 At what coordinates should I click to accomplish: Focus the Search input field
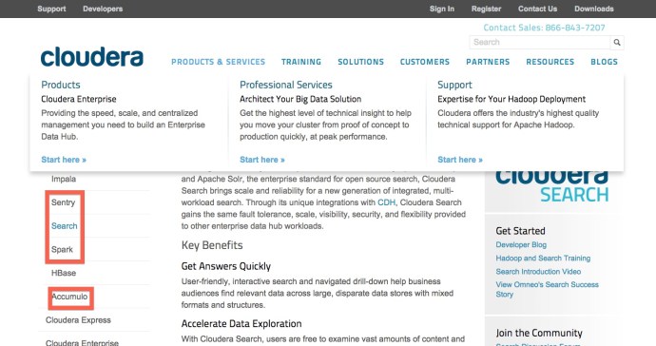point(540,42)
